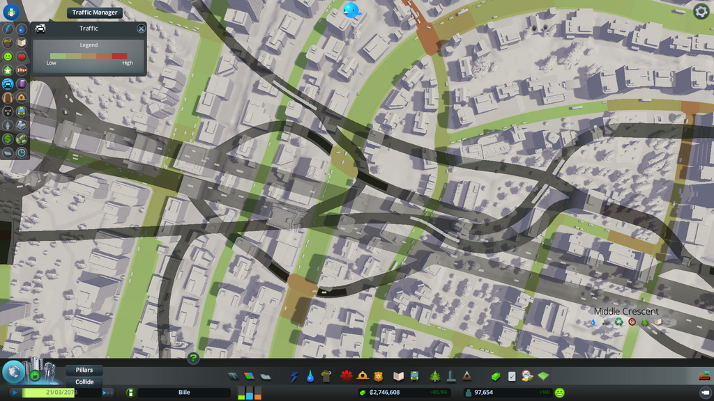Close the Traffic info panel
714x401 pixels.
point(141,29)
